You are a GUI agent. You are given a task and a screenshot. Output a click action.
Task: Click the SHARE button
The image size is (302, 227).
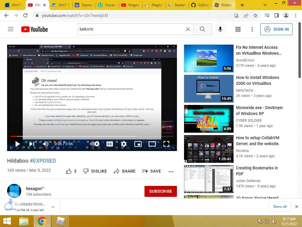point(125,171)
